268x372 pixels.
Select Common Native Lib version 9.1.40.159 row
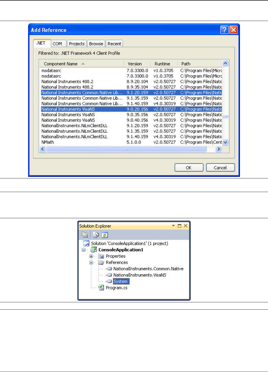pyautogui.click(x=132, y=103)
